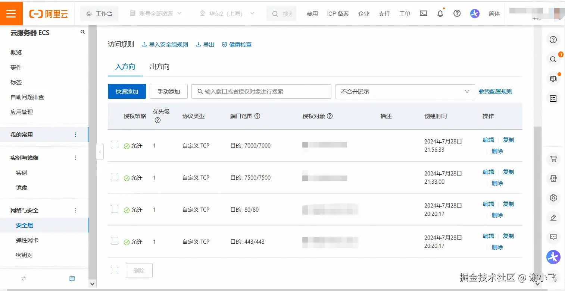
Task: Click the sidebar swap icon at bottom
Action: click(23, 278)
